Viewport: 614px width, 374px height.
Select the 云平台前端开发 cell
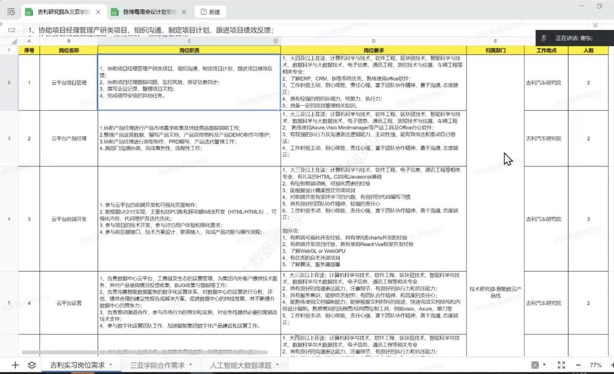coord(68,219)
